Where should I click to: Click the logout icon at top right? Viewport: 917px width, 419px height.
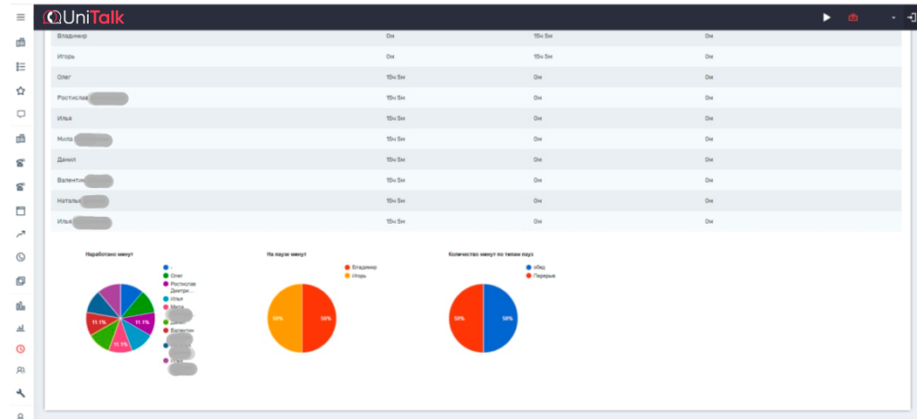(x=911, y=18)
